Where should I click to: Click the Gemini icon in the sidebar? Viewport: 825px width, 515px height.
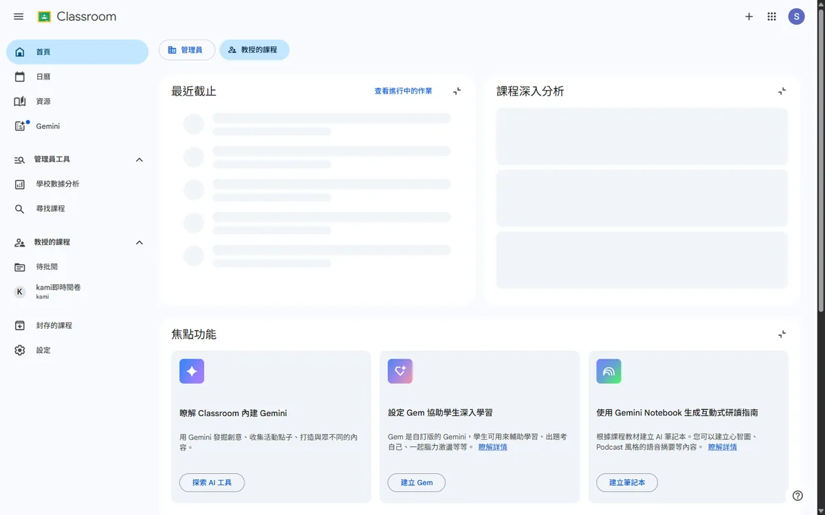(21, 126)
